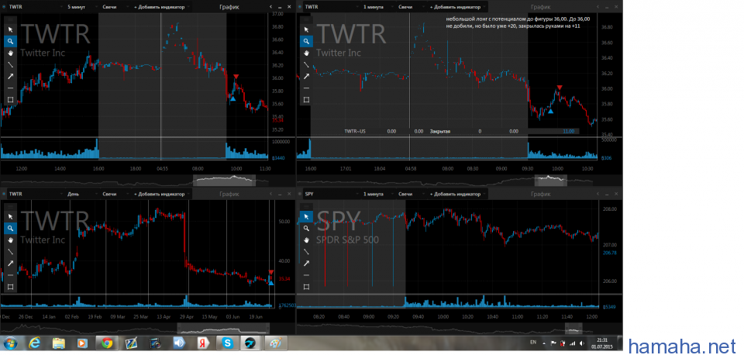Click 'Добавить индикатор' in SPY chart
Image resolution: width=744 pixels, height=355 pixels.
coord(457,194)
